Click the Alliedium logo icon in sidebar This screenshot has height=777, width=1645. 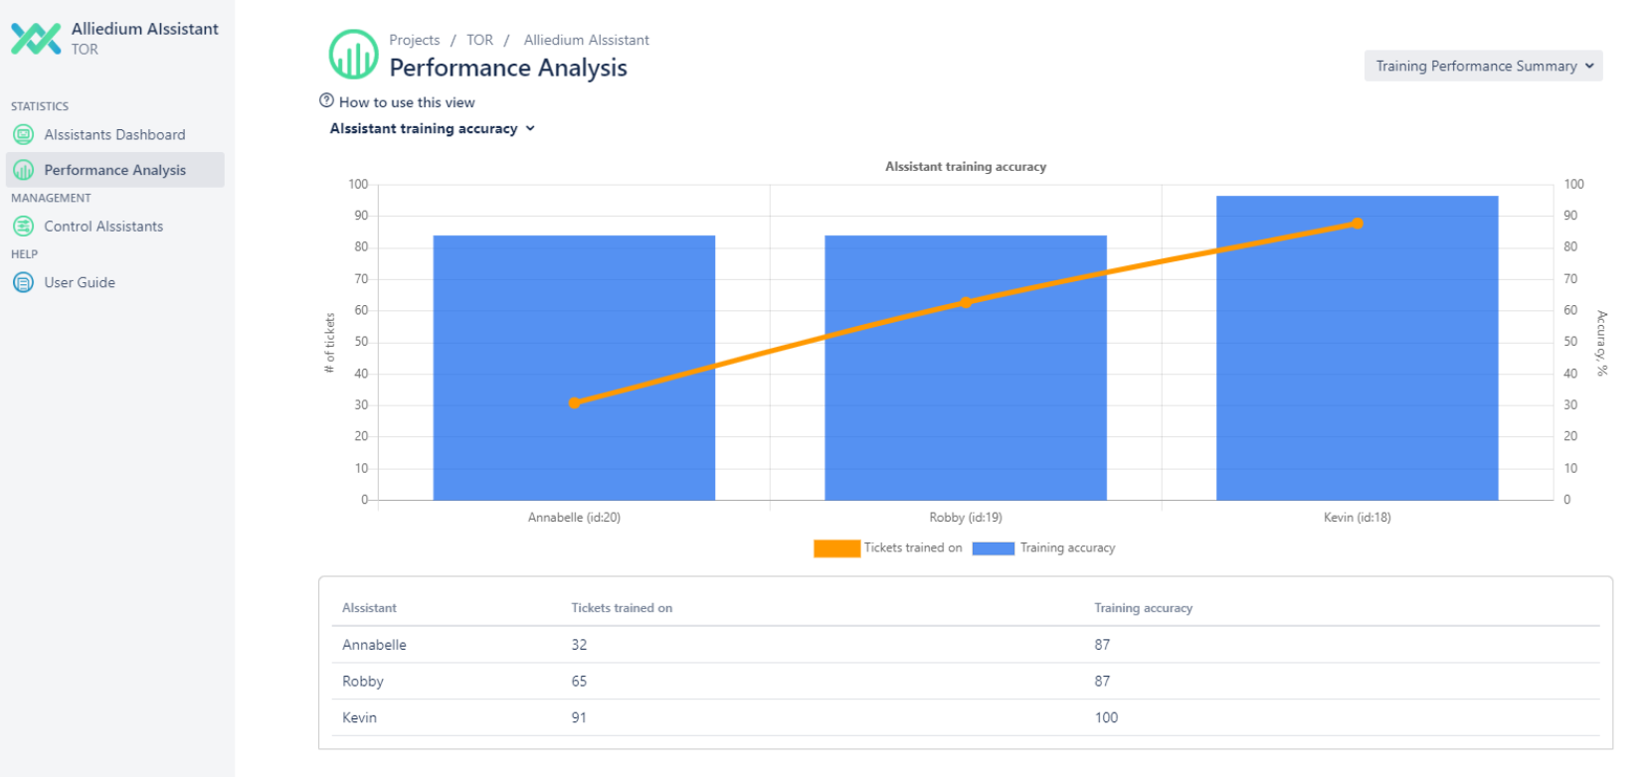[x=36, y=39]
